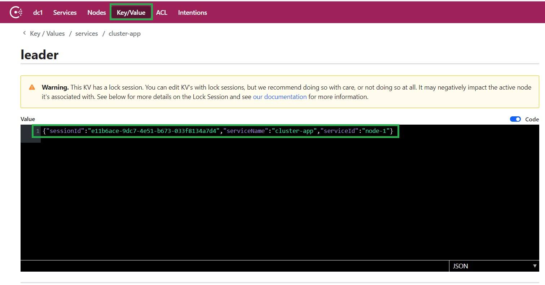Click the bold 'Warning.' text
This screenshot has width=545, height=285.
pos(55,87)
